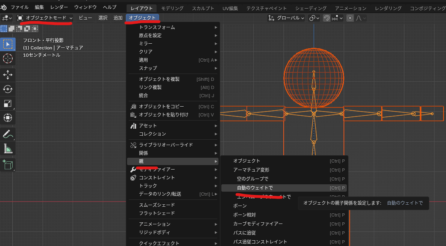The width and height of the screenshot is (446, 246).
Task: Activate the Move tool
Action: pyautogui.click(x=8, y=74)
